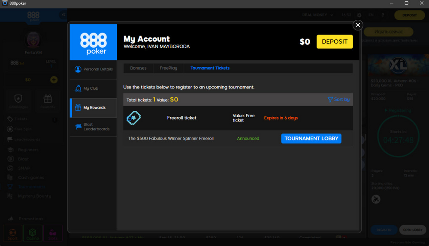This screenshot has width=429, height=246.
Task: Click the XL tournament banner thumbnail
Action: [x=398, y=65]
